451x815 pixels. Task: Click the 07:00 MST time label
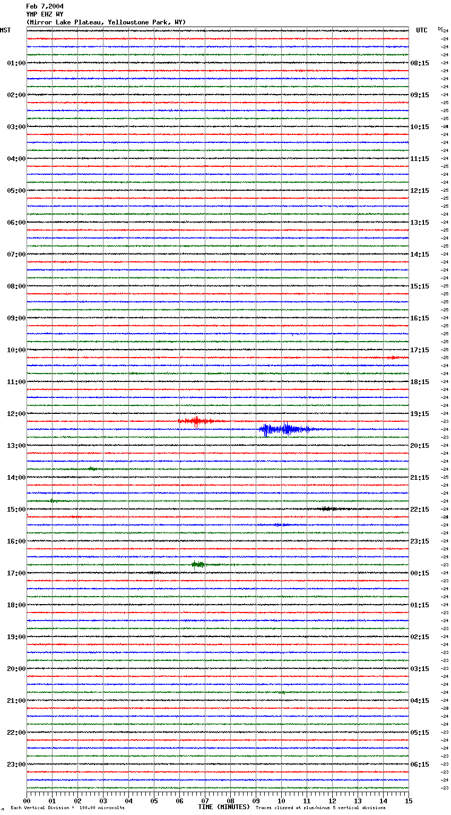point(16,254)
